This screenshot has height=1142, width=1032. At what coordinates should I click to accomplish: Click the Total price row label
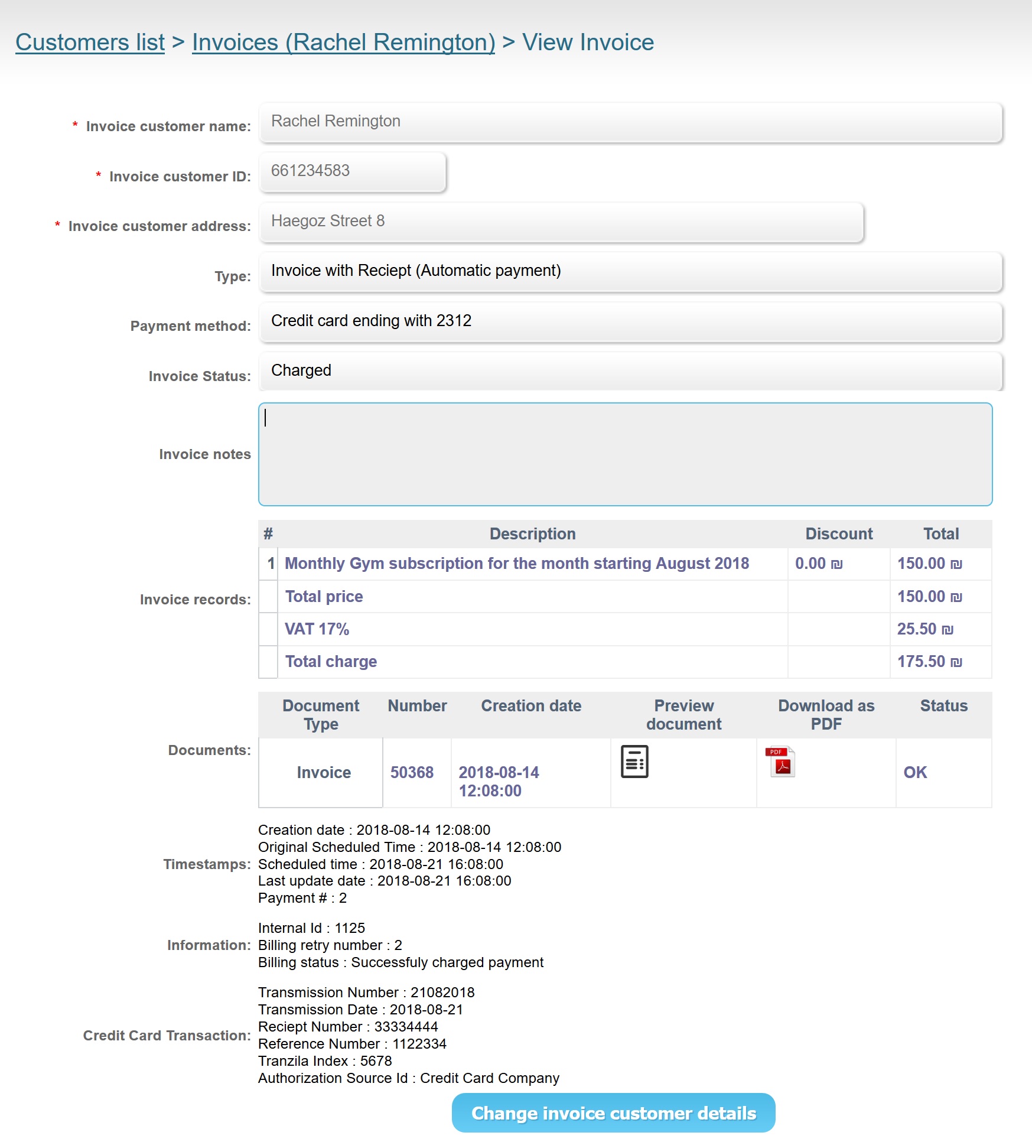click(324, 597)
